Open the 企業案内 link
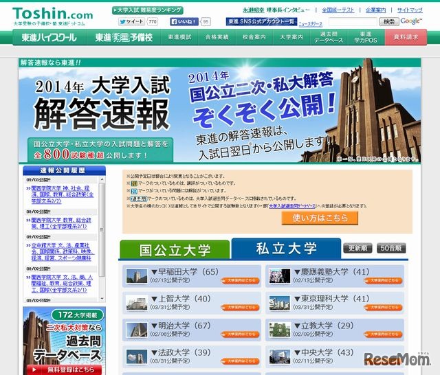This screenshot has height=375, width=440. tap(376, 10)
